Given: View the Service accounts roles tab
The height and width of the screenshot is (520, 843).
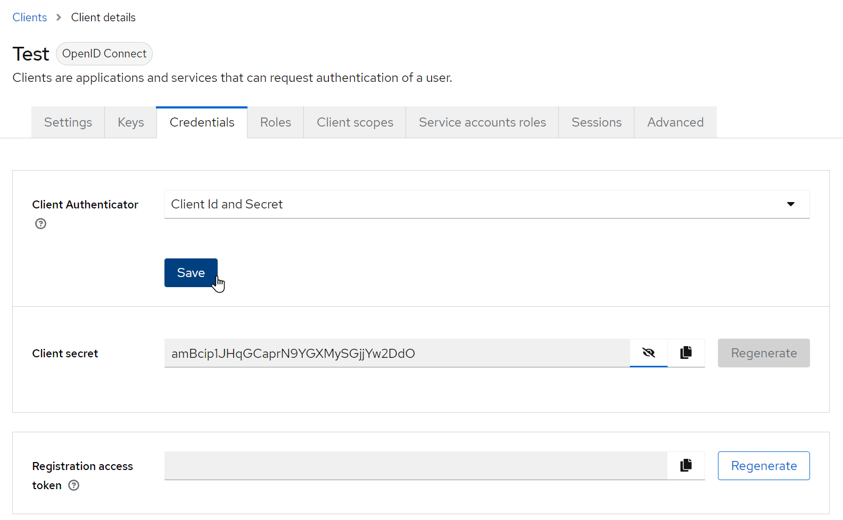Looking at the screenshot, I should point(482,122).
